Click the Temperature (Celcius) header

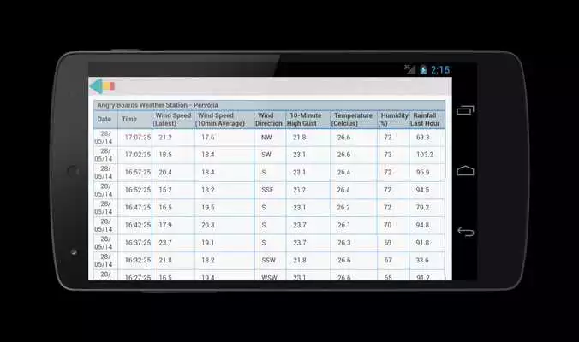pyautogui.click(x=352, y=120)
